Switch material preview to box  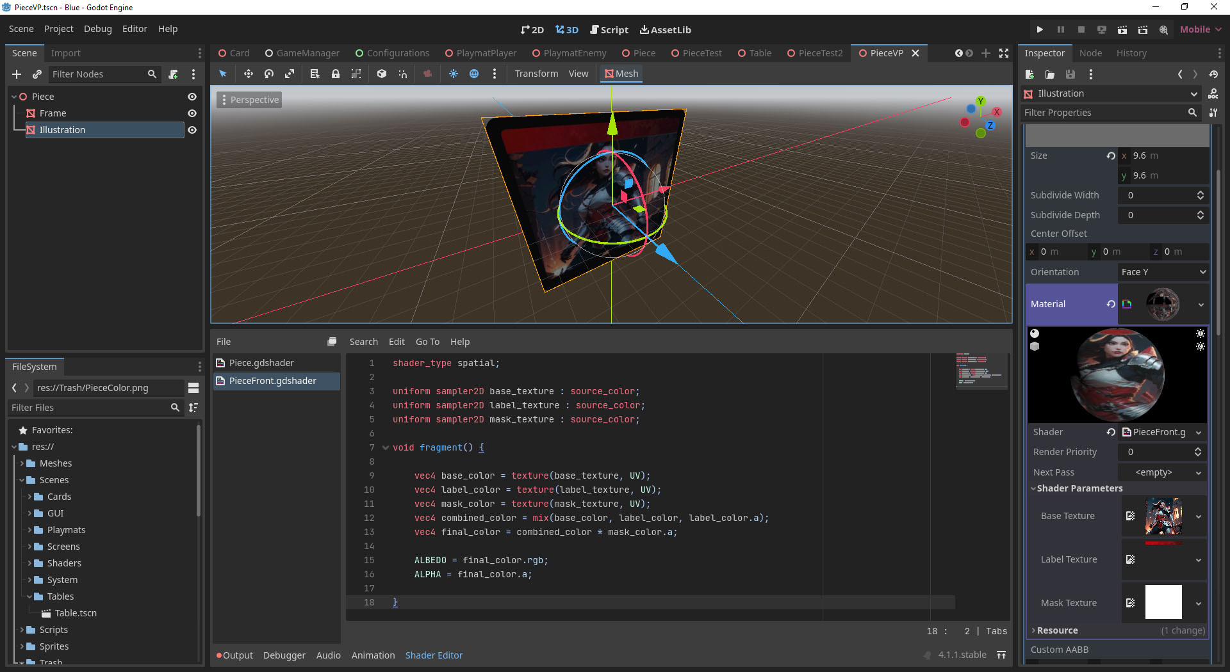coord(1035,346)
